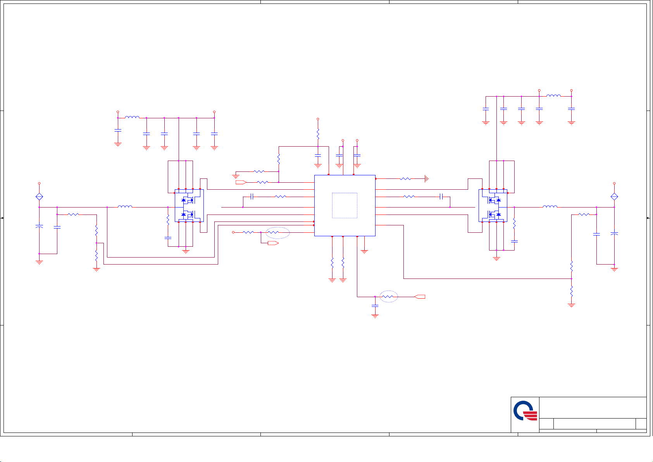Select the polarized capacitor at the far right

pyautogui.click(x=614, y=234)
